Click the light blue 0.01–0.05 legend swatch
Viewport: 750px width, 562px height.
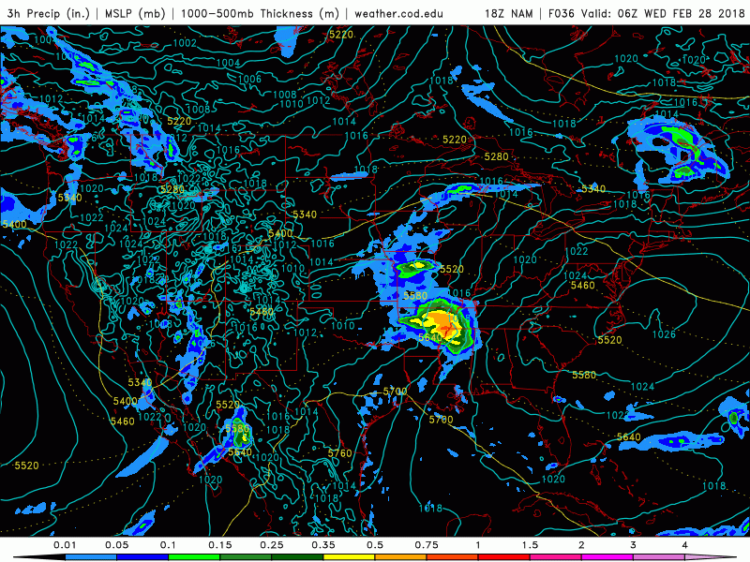coord(91,556)
